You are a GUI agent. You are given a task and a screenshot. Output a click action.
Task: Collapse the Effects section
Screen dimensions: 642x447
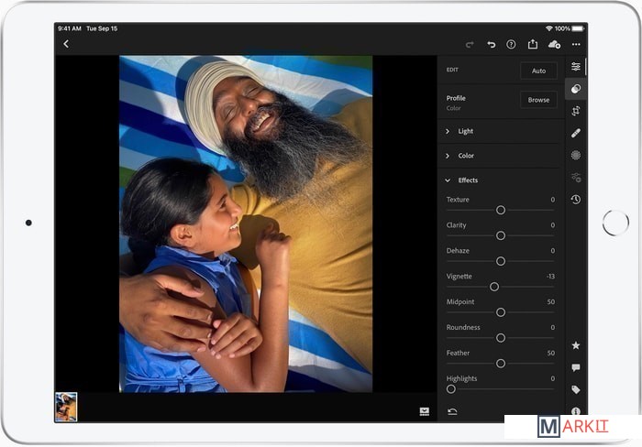(x=468, y=180)
